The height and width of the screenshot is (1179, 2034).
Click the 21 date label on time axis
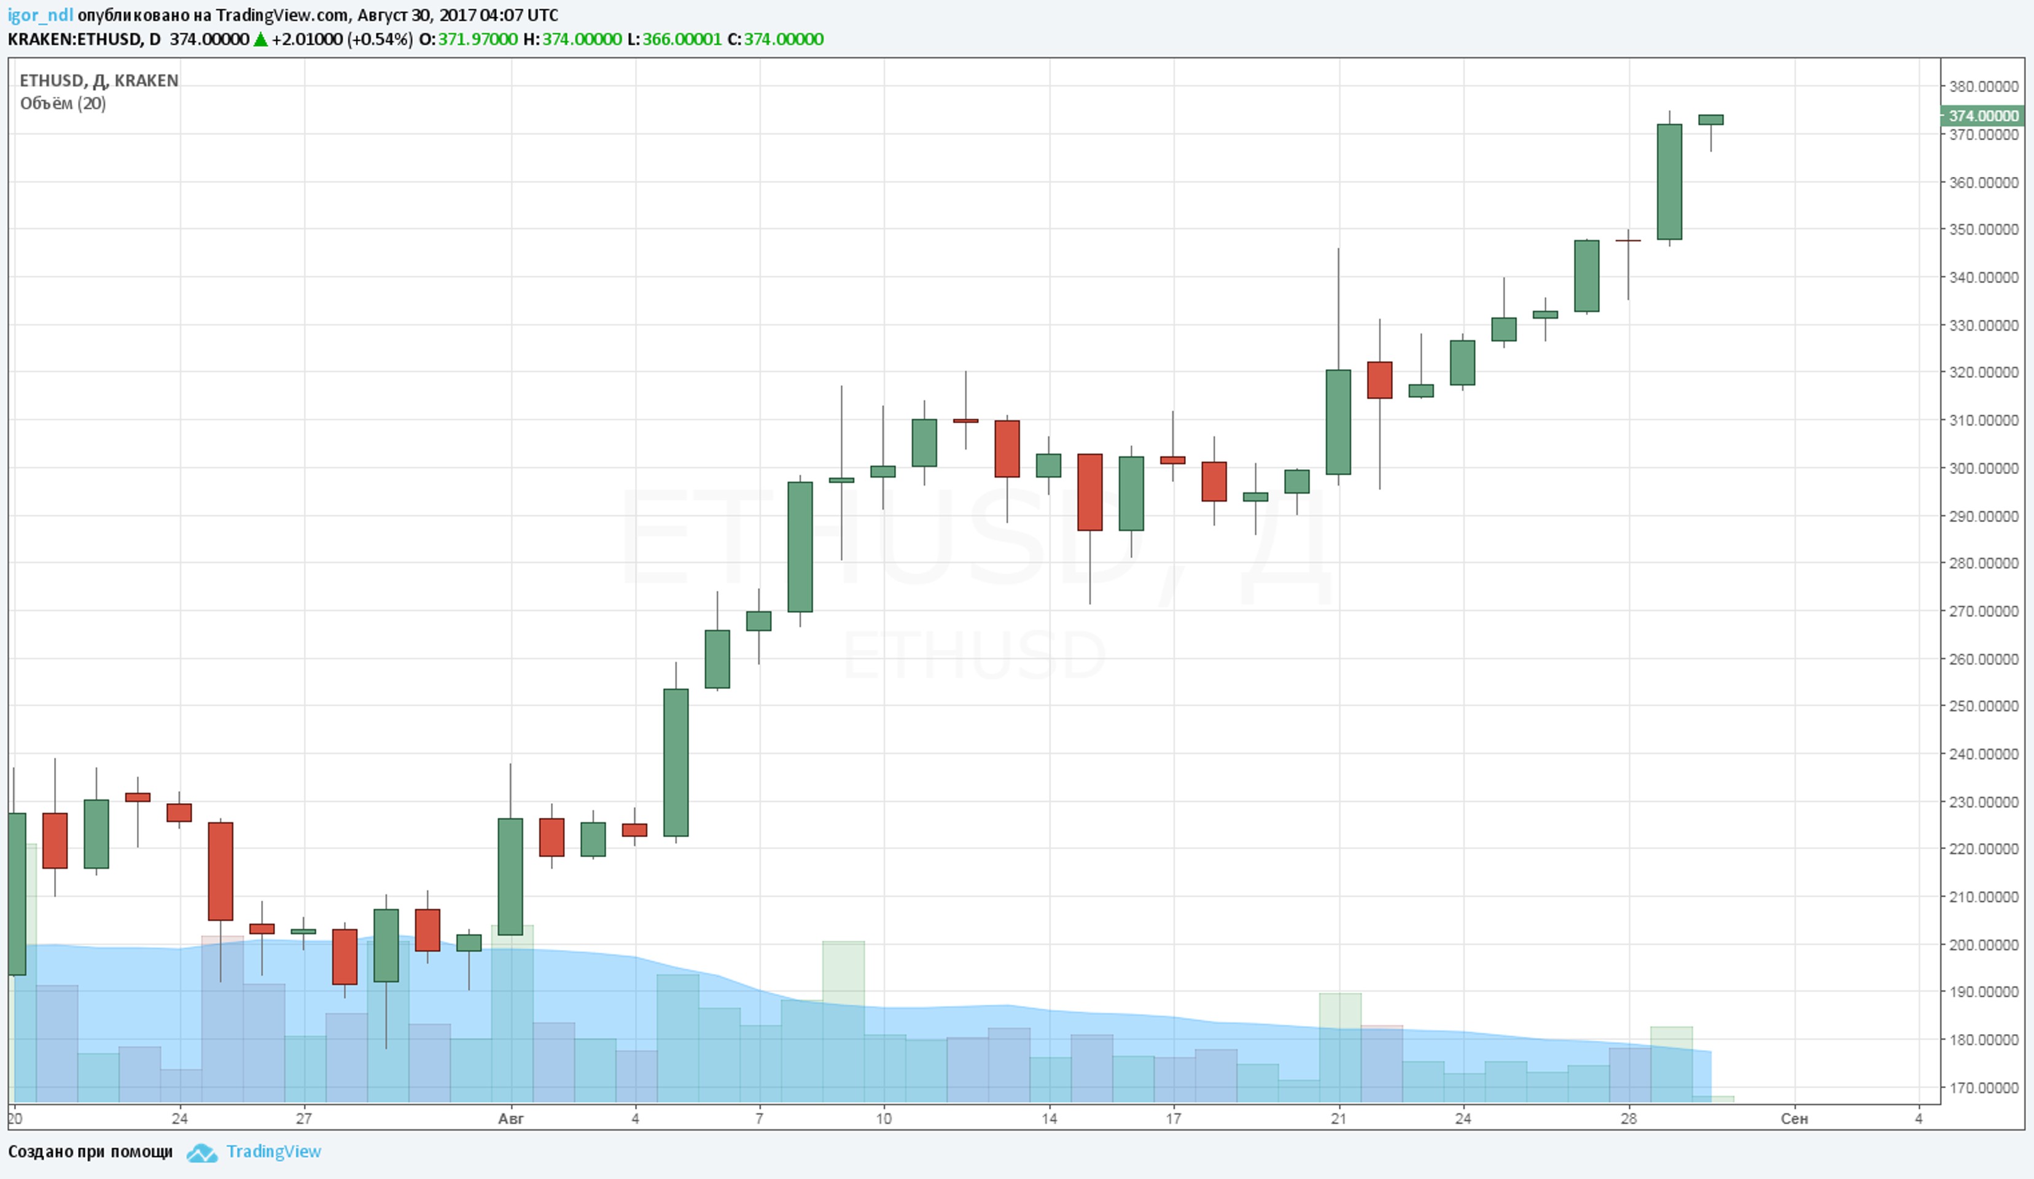(x=1338, y=1118)
